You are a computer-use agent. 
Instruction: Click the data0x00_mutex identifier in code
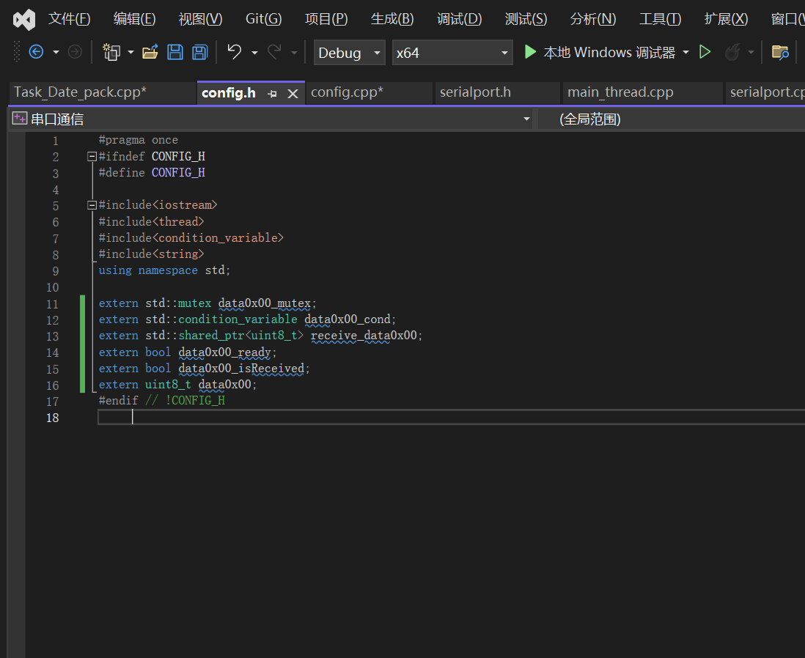point(265,303)
